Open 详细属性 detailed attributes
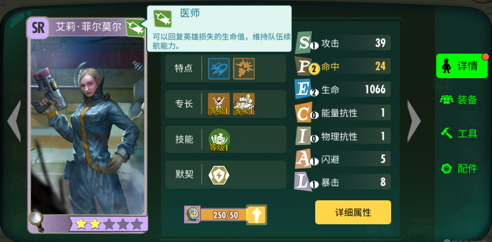Viewport: 492px width, 242px height. (x=353, y=212)
